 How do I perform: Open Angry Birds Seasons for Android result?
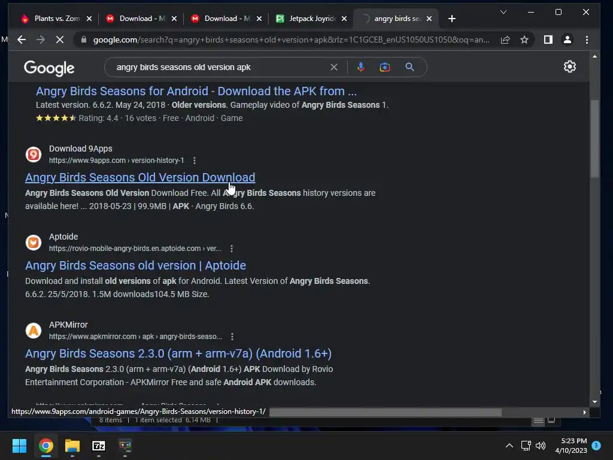click(196, 91)
